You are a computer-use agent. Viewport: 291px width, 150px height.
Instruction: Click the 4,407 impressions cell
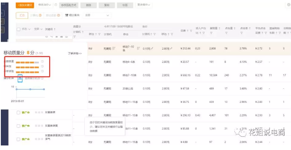point(212,115)
